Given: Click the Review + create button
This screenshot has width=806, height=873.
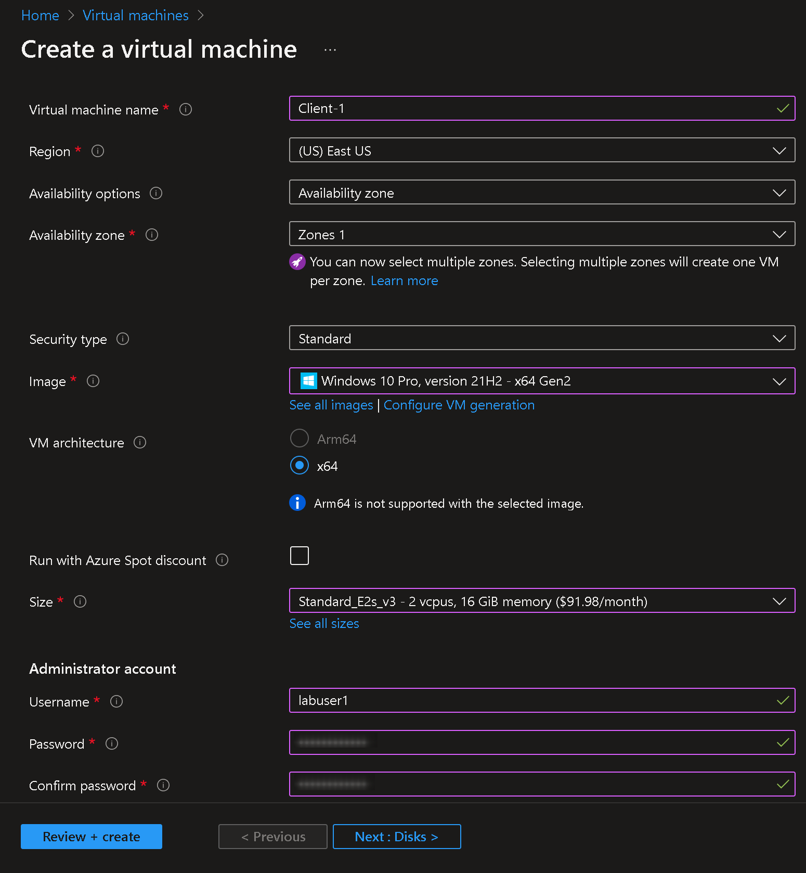Looking at the screenshot, I should (92, 837).
